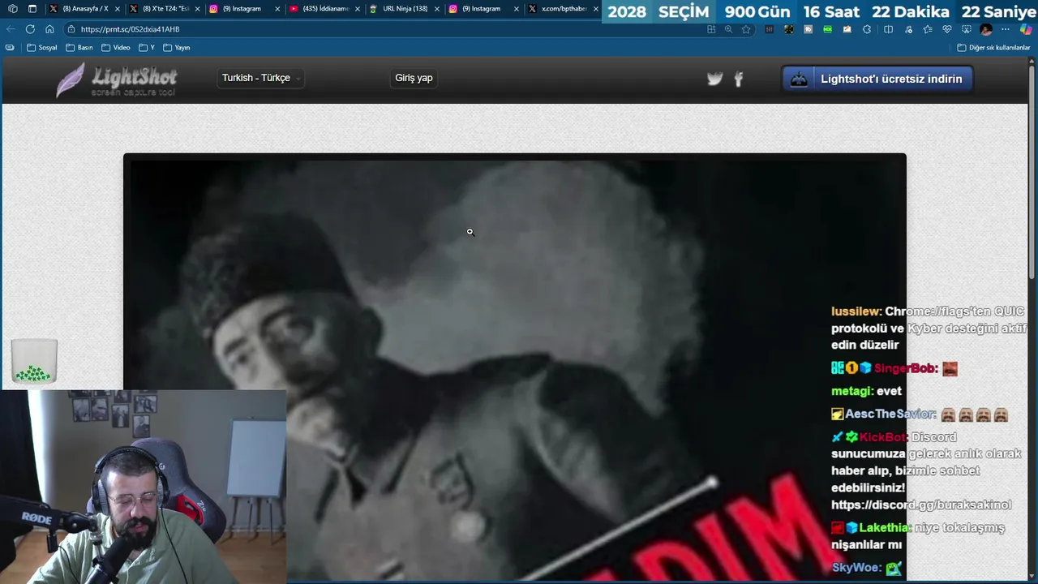Click the equalizer extension icon
The height and width of the screenshot is (584, 1038).
[x=769, y=29]
